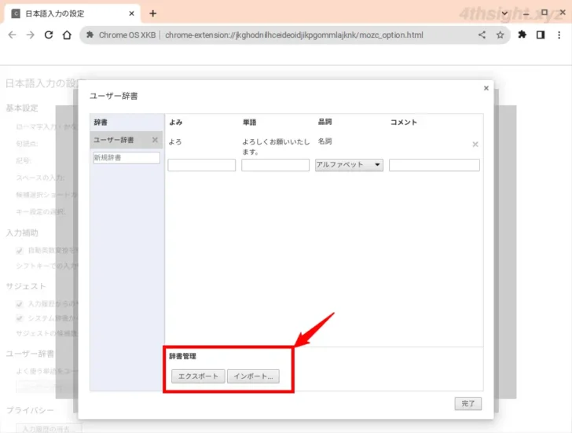Click the 完了 button

tap(468, 403)
